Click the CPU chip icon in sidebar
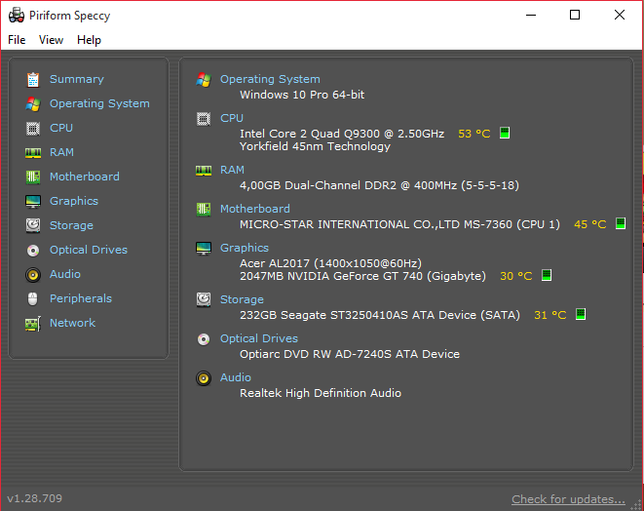Screen dimensions: 644x511 33,129
